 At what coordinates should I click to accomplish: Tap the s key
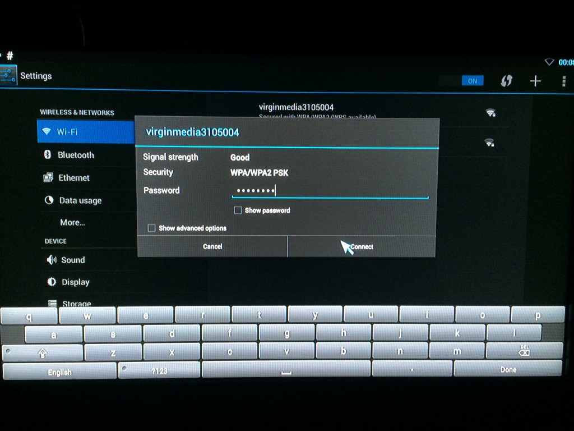pyautogui.click(x=113, y=334)
